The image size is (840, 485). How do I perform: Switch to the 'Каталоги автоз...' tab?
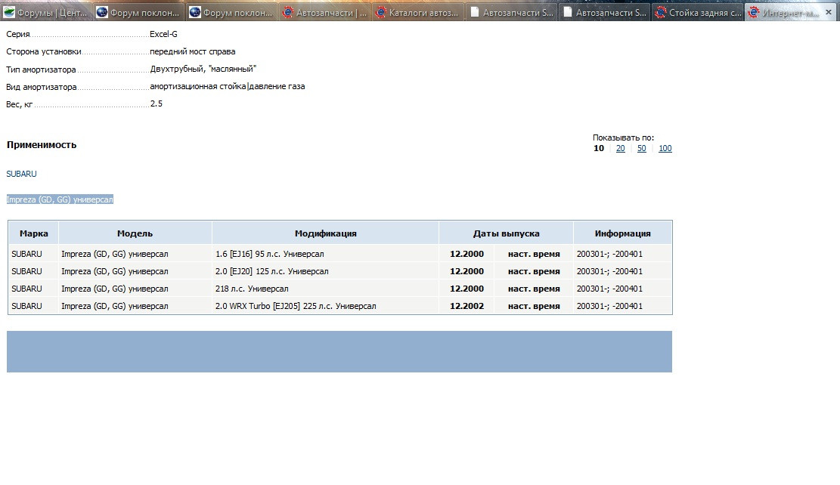[418, 12]
